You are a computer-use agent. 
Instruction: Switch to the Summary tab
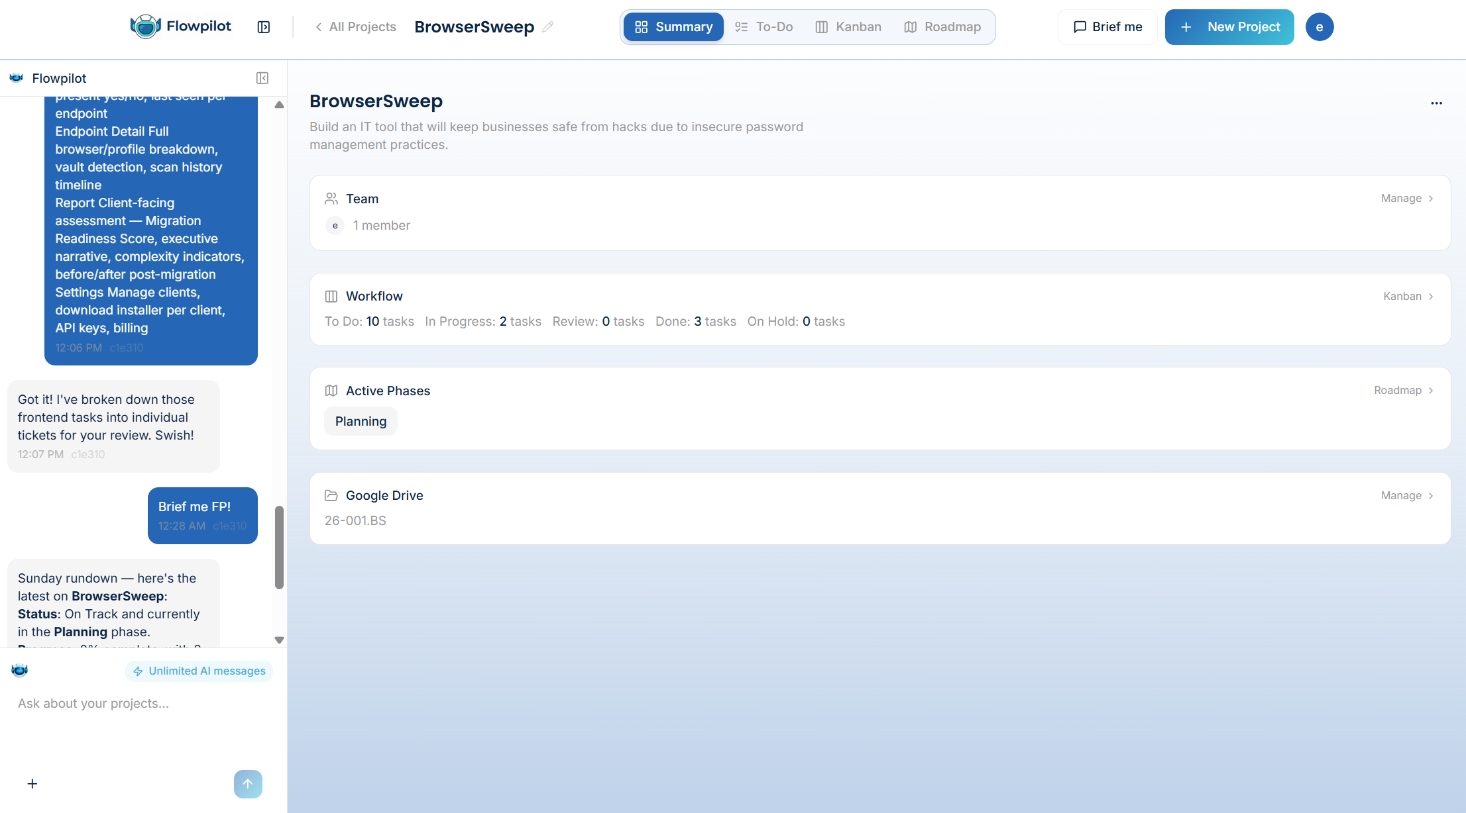point(673,27)
